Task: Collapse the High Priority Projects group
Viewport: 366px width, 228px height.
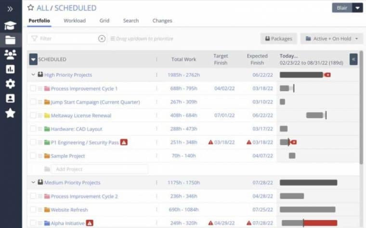Action: pos(33,75)
